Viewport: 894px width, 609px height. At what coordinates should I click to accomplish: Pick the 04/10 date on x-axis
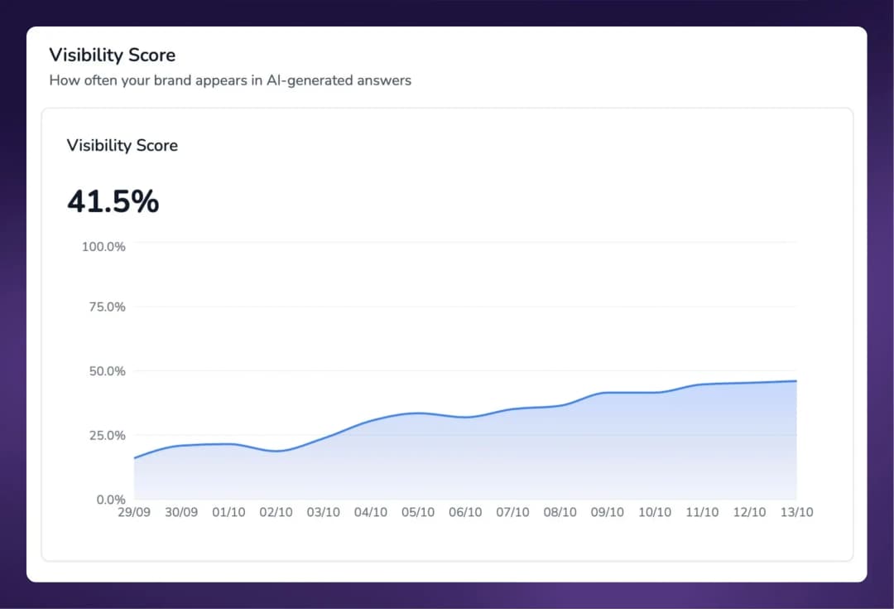371,512
